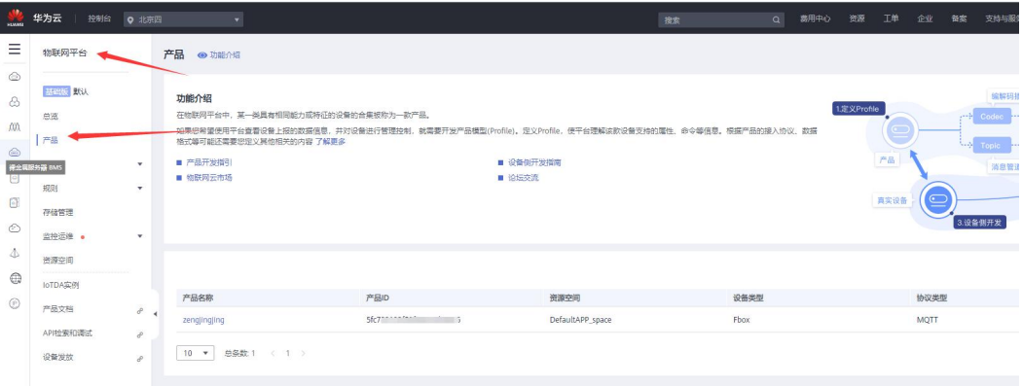Click the lower cloud icon above the ship icon

[15, 228]
